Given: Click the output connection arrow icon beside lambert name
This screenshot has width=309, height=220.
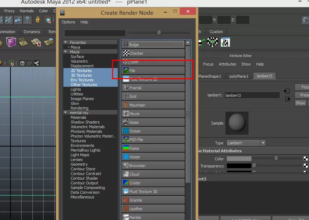Looking at the screenshot, I should tap(288, 99).
